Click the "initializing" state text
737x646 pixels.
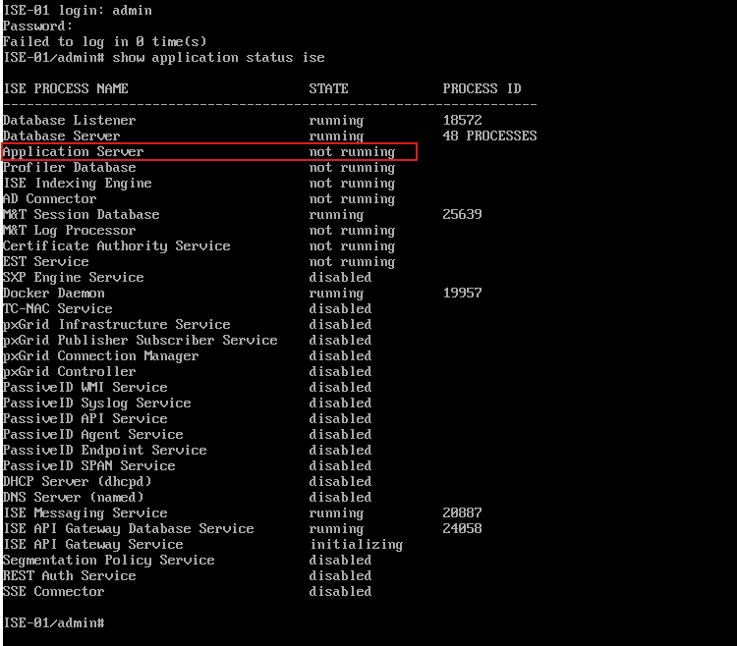[x=356, y=545]
